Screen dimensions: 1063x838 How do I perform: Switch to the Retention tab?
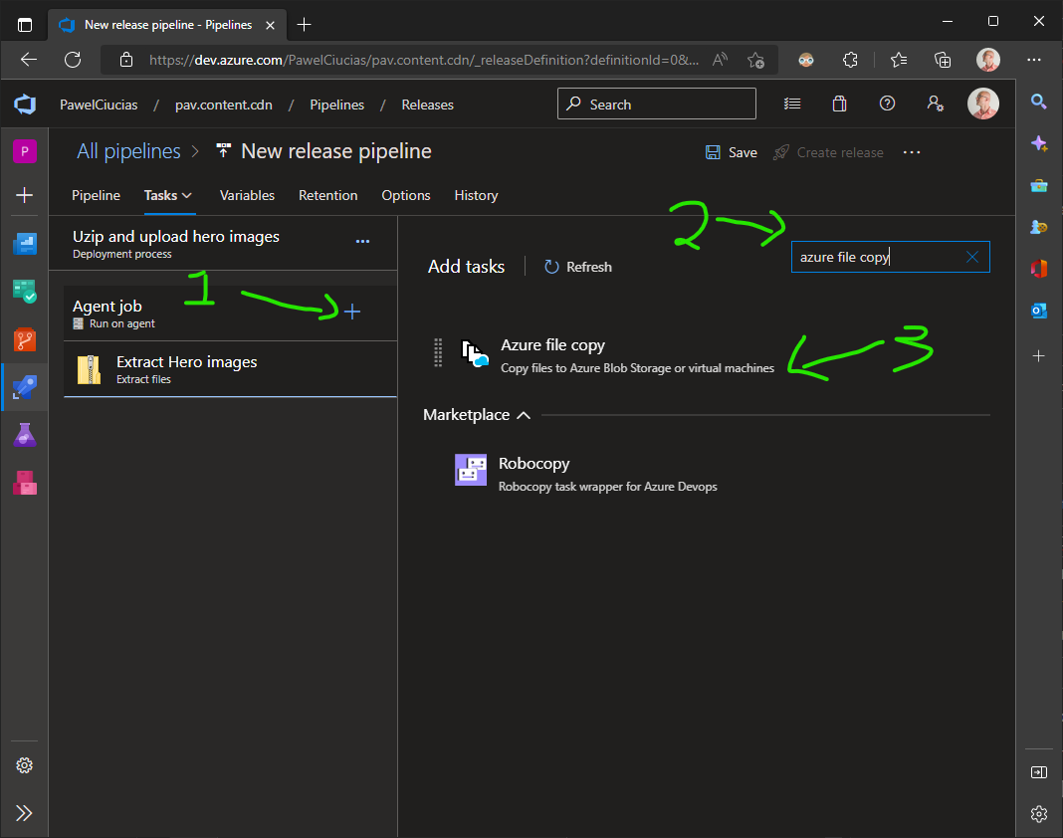click(328, 195)
